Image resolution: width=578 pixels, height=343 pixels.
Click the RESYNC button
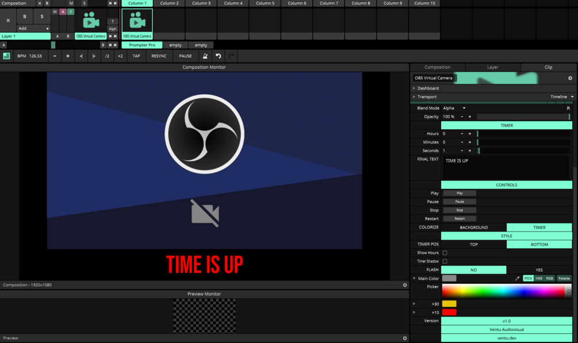(x=159, y=56)
